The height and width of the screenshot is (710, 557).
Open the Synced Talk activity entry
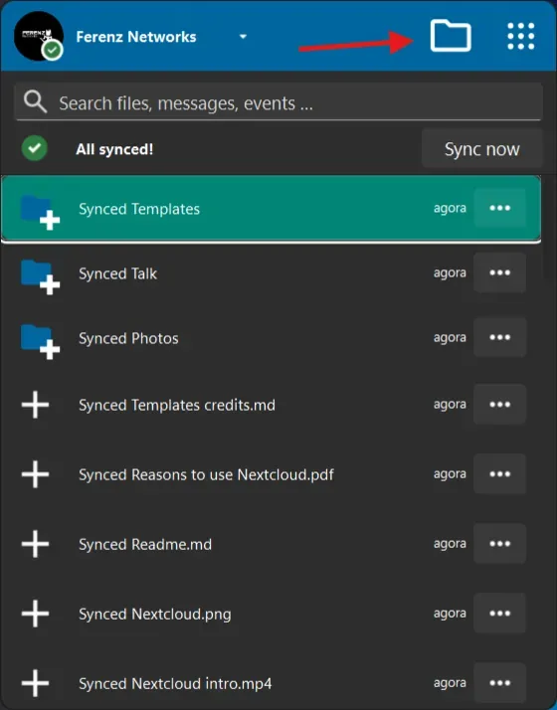point(271,273)
